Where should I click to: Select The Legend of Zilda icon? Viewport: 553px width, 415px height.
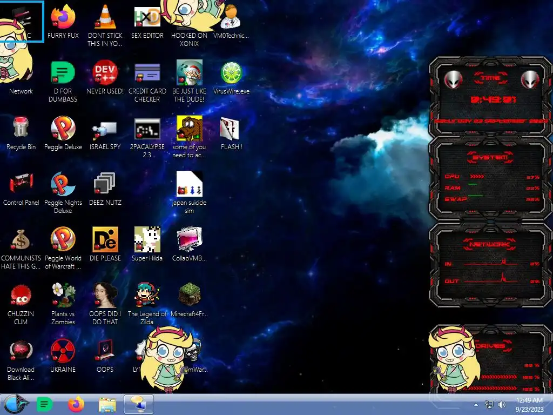(x=147, y=304)
